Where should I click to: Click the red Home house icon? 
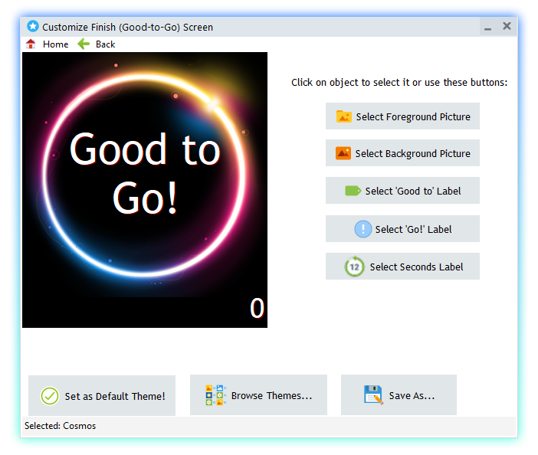coord(31,44)
